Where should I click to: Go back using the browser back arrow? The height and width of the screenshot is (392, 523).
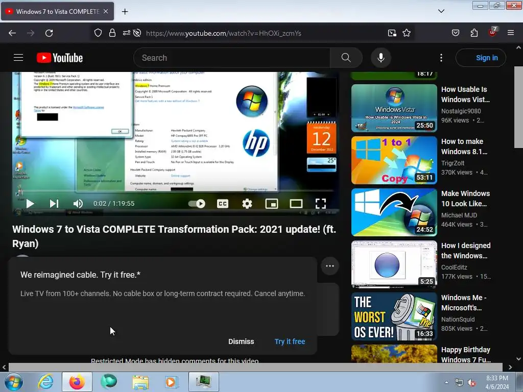(x=12, y=33)
